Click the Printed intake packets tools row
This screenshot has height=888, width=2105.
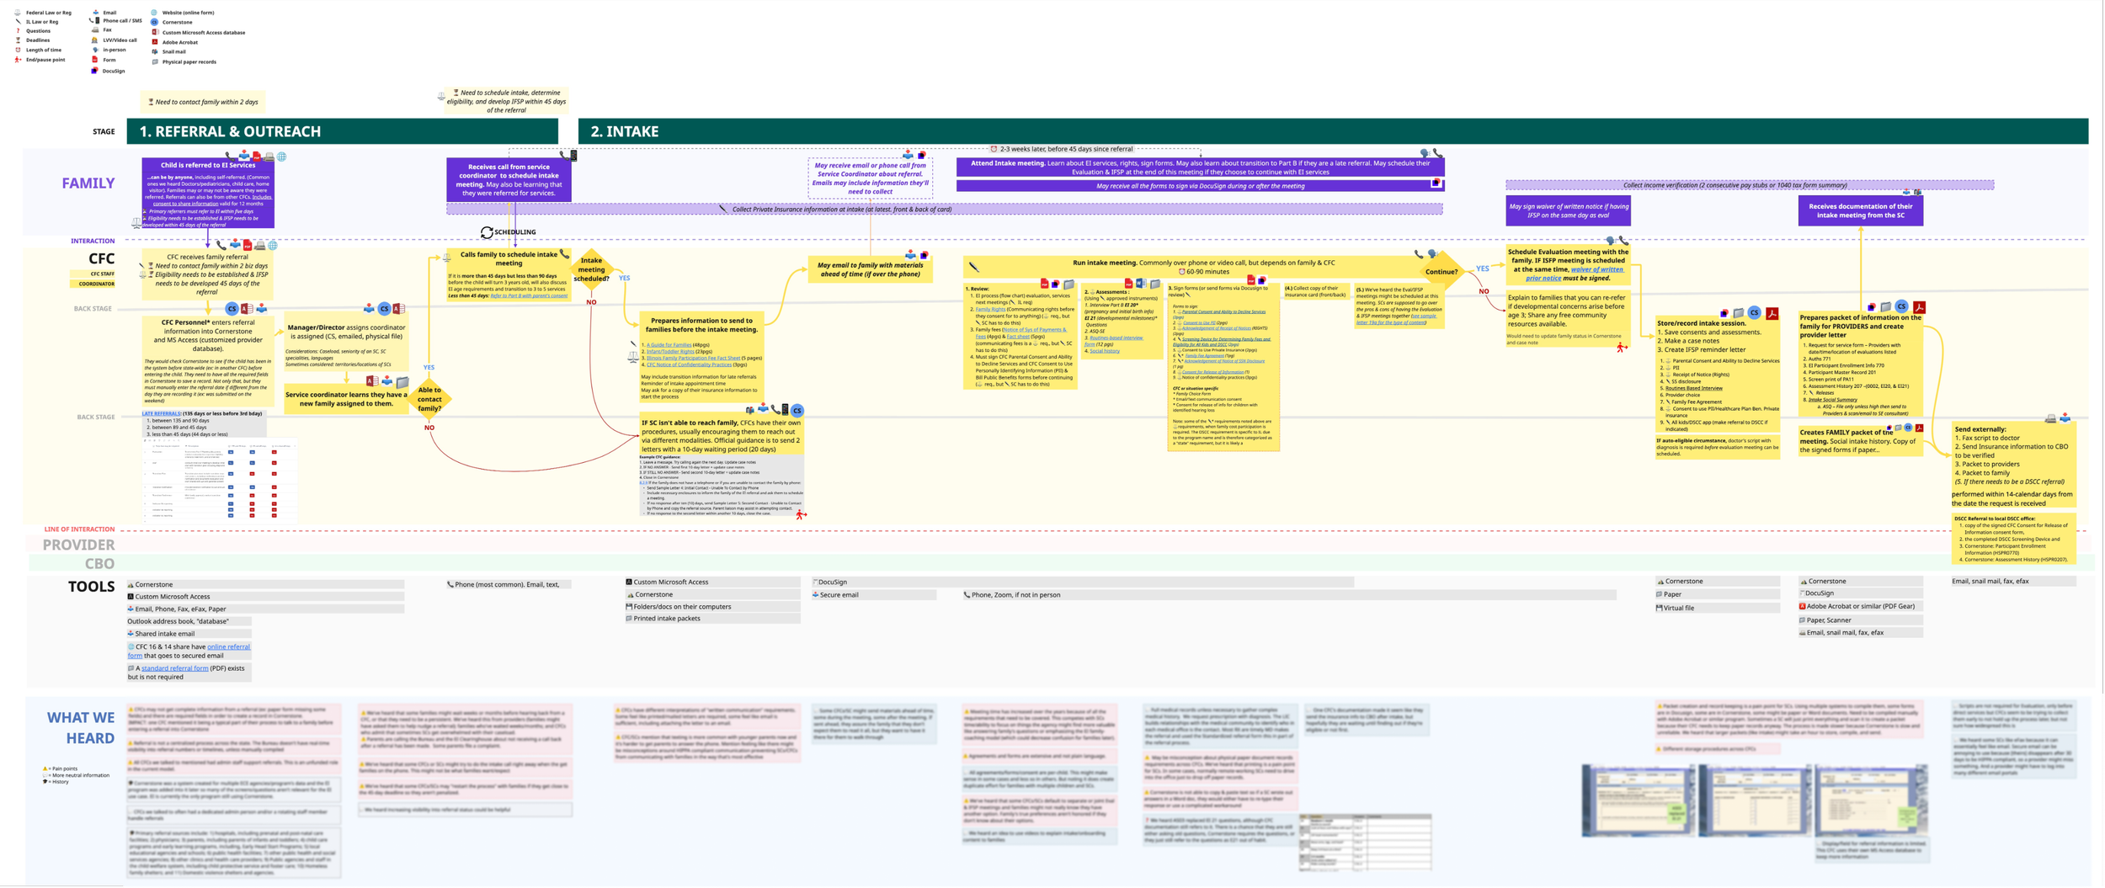pos(712,619)
